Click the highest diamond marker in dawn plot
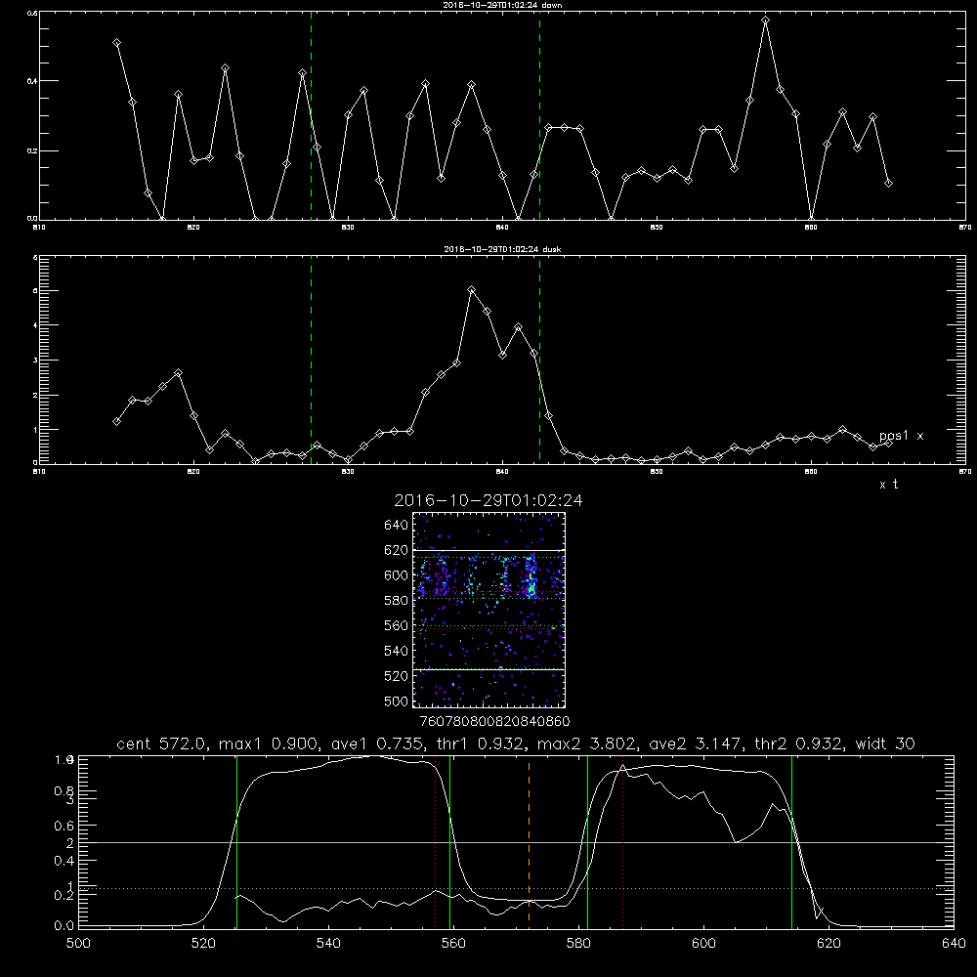The width and height of the screenshot is (977, 977). (766, 21)
